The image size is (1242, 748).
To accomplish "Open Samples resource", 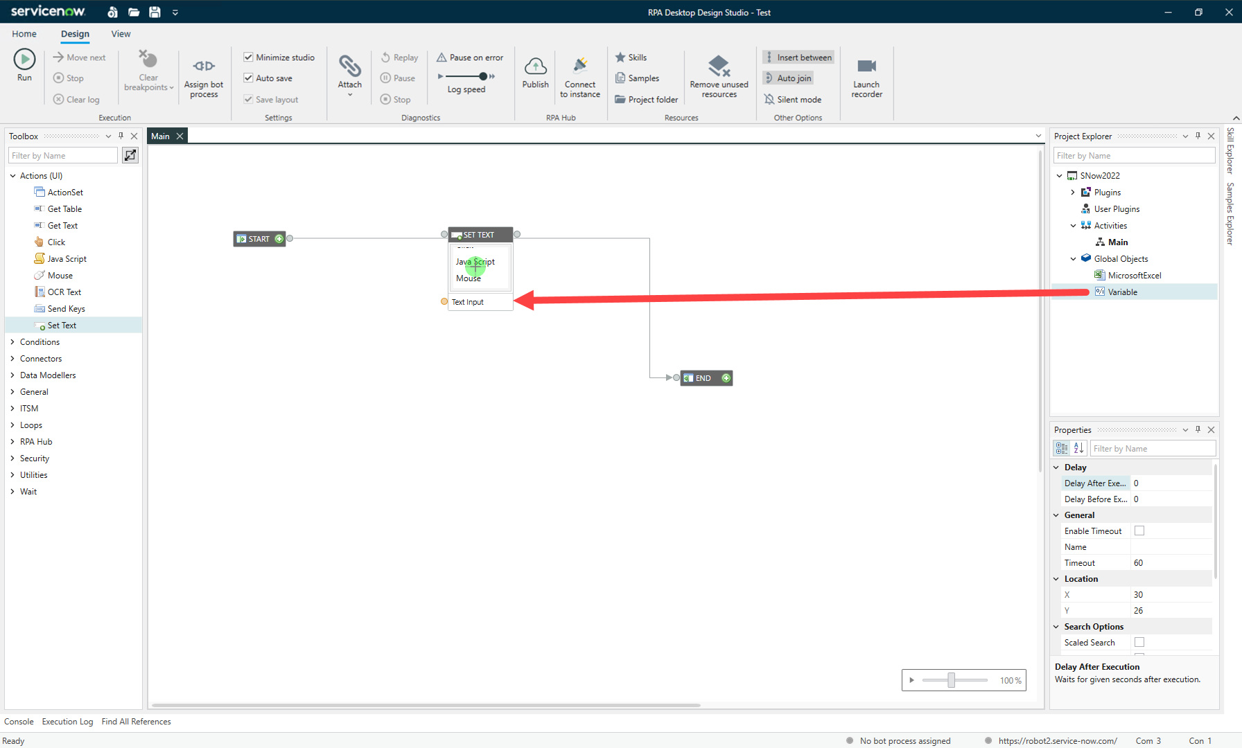I will 637,78.
